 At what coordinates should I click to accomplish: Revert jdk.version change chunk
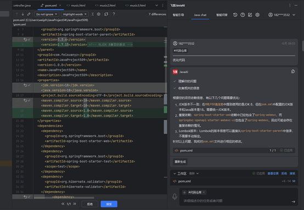point(25,85)
